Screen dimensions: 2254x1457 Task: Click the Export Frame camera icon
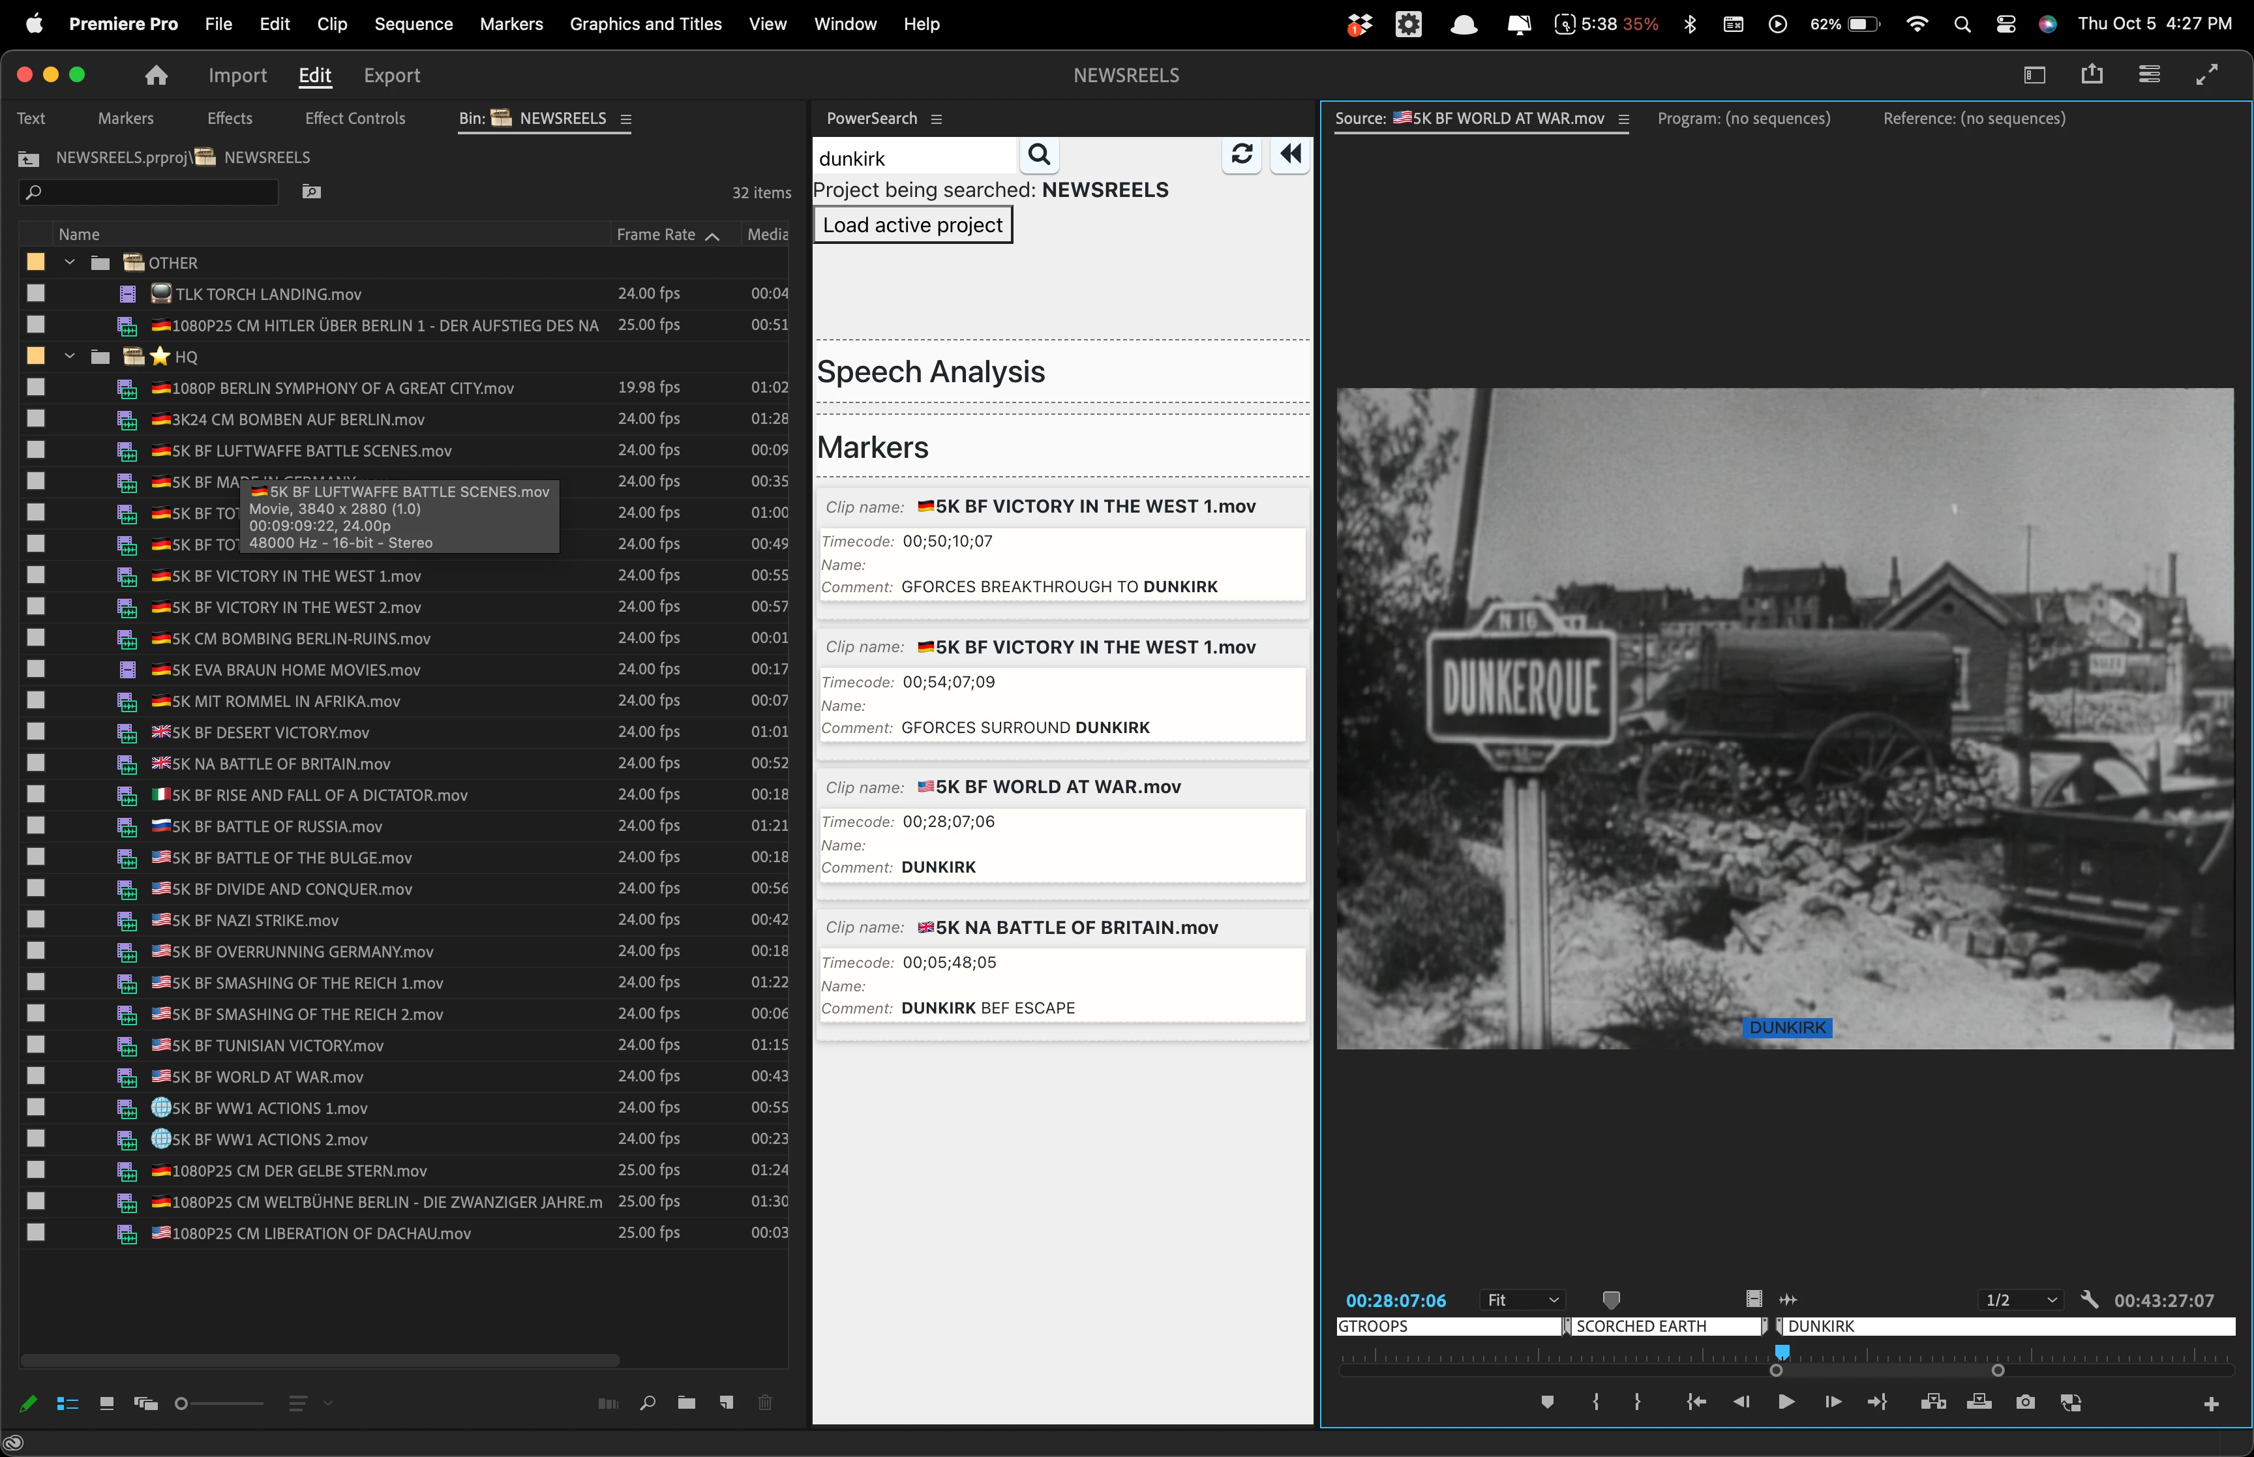pos(2024,1402)
